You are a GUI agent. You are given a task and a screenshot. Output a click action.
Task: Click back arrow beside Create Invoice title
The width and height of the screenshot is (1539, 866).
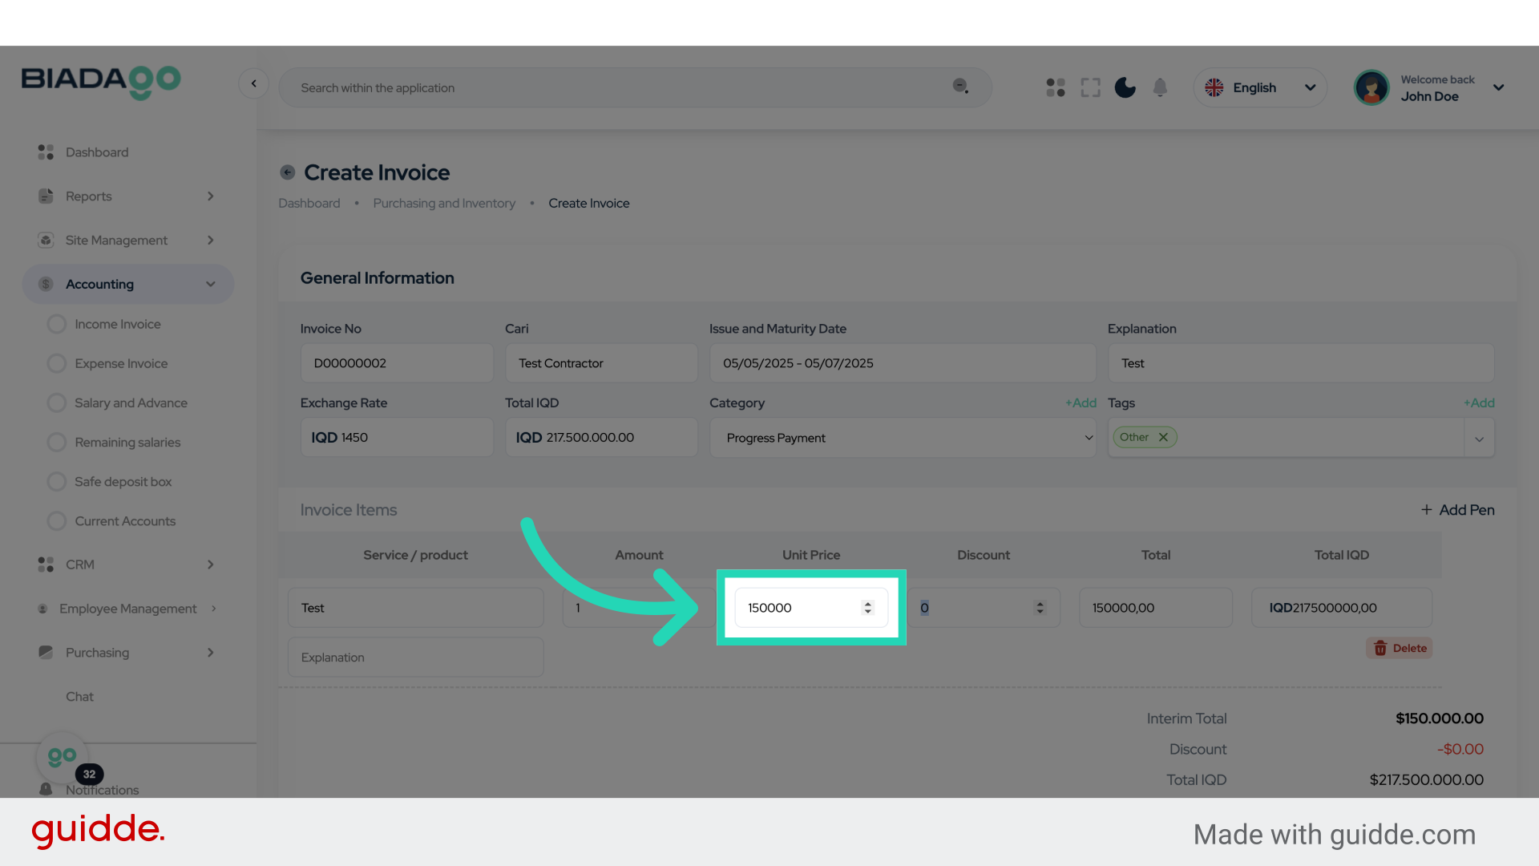pos(287,172)
